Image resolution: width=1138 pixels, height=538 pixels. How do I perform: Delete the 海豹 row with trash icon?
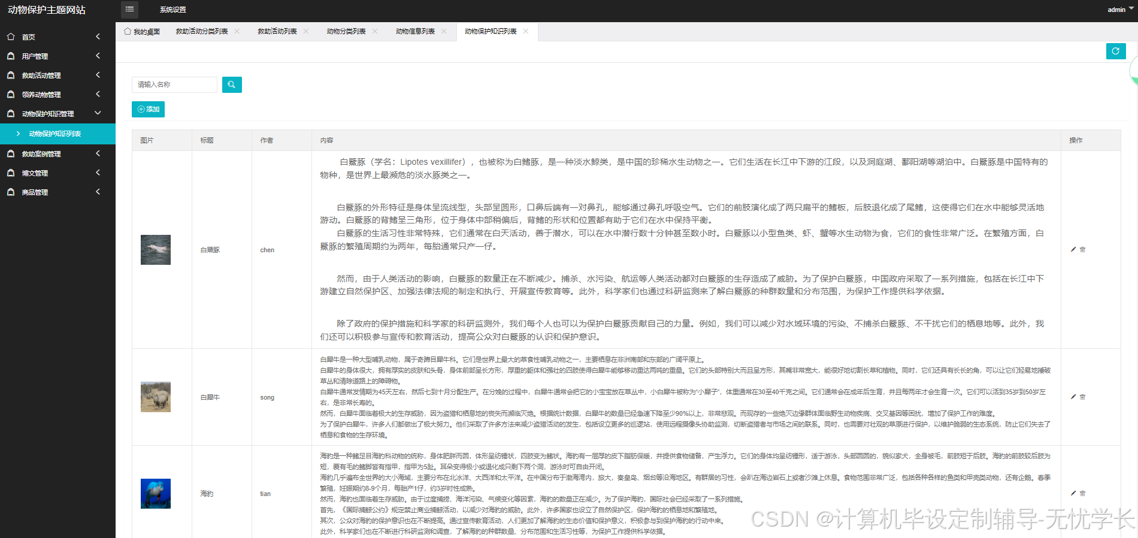[1083, 493]
